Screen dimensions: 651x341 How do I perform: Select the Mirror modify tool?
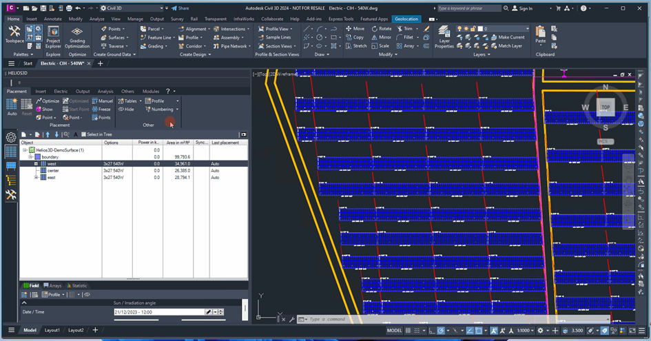[x=380, y=37]
